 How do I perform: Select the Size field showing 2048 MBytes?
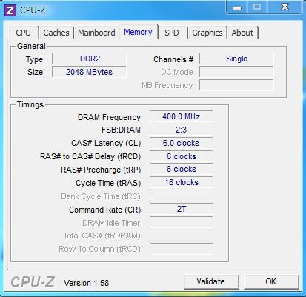(x=89, y=72)
